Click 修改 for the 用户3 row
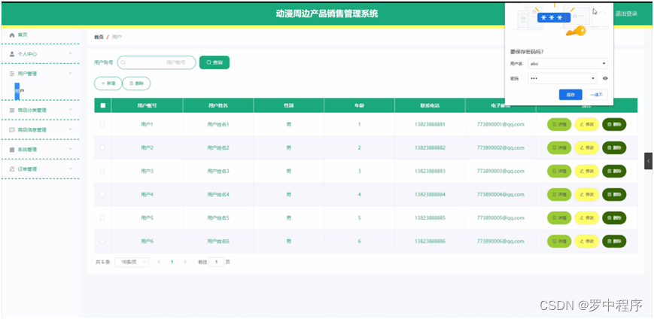This screenshot has height=319, width=654. coord(586,171)
